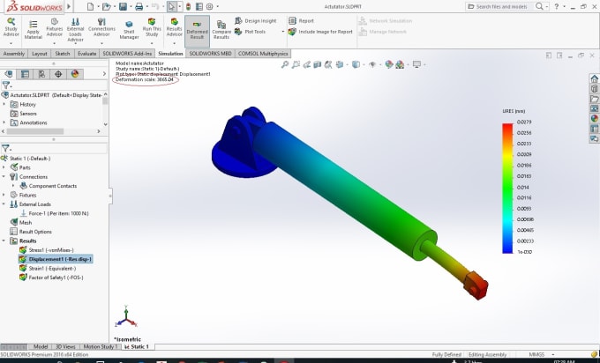Switch to the Assembly tab
The height and width of the screenshot is (363, 600).
click(x=14, y=54)
